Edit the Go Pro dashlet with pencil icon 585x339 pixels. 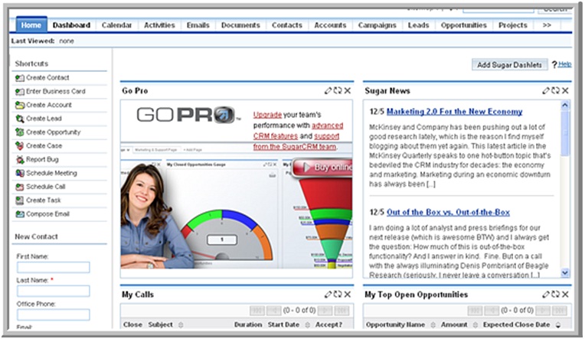[x=328, y=90]
